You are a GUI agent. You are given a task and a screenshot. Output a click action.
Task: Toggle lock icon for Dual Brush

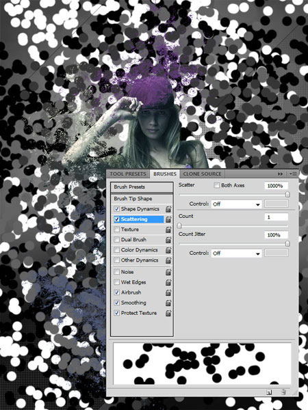[x=168, y=240]
